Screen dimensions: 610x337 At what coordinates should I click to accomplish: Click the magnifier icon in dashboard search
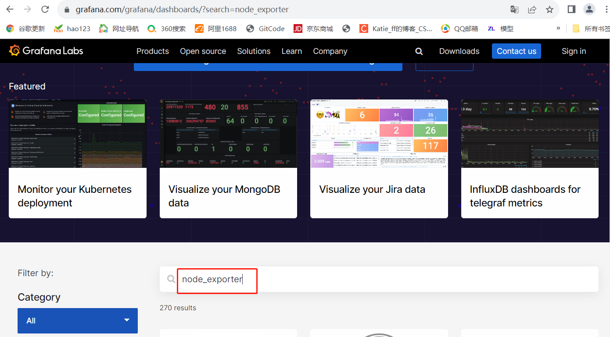point(171,279)
